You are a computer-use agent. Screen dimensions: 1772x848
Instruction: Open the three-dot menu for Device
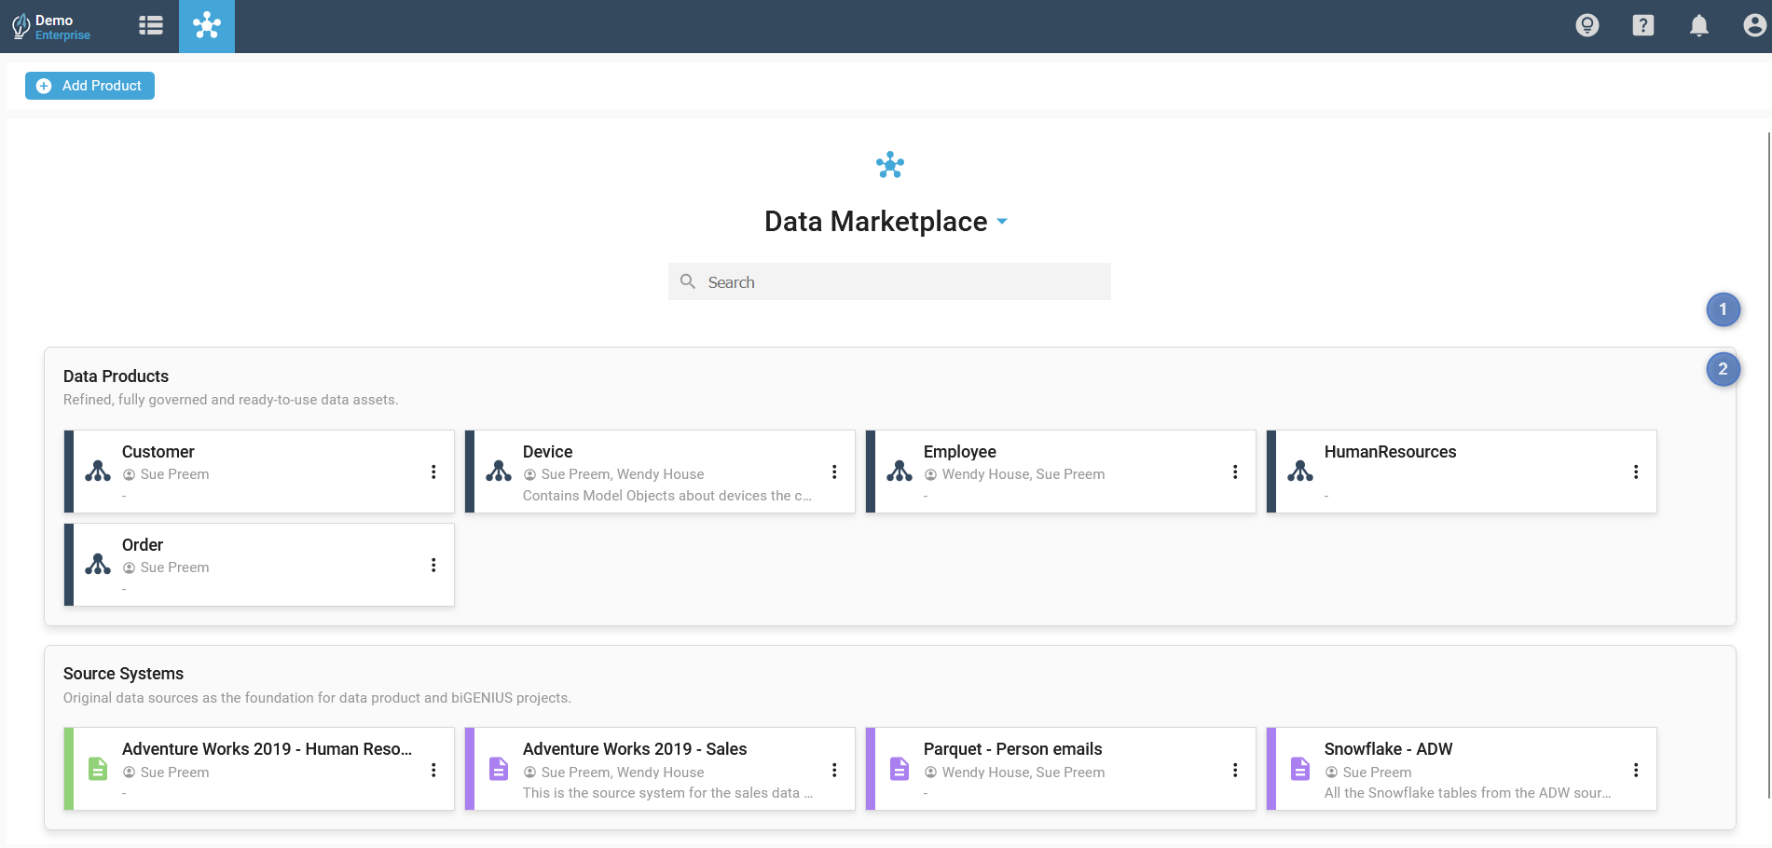tap(834, 472)
